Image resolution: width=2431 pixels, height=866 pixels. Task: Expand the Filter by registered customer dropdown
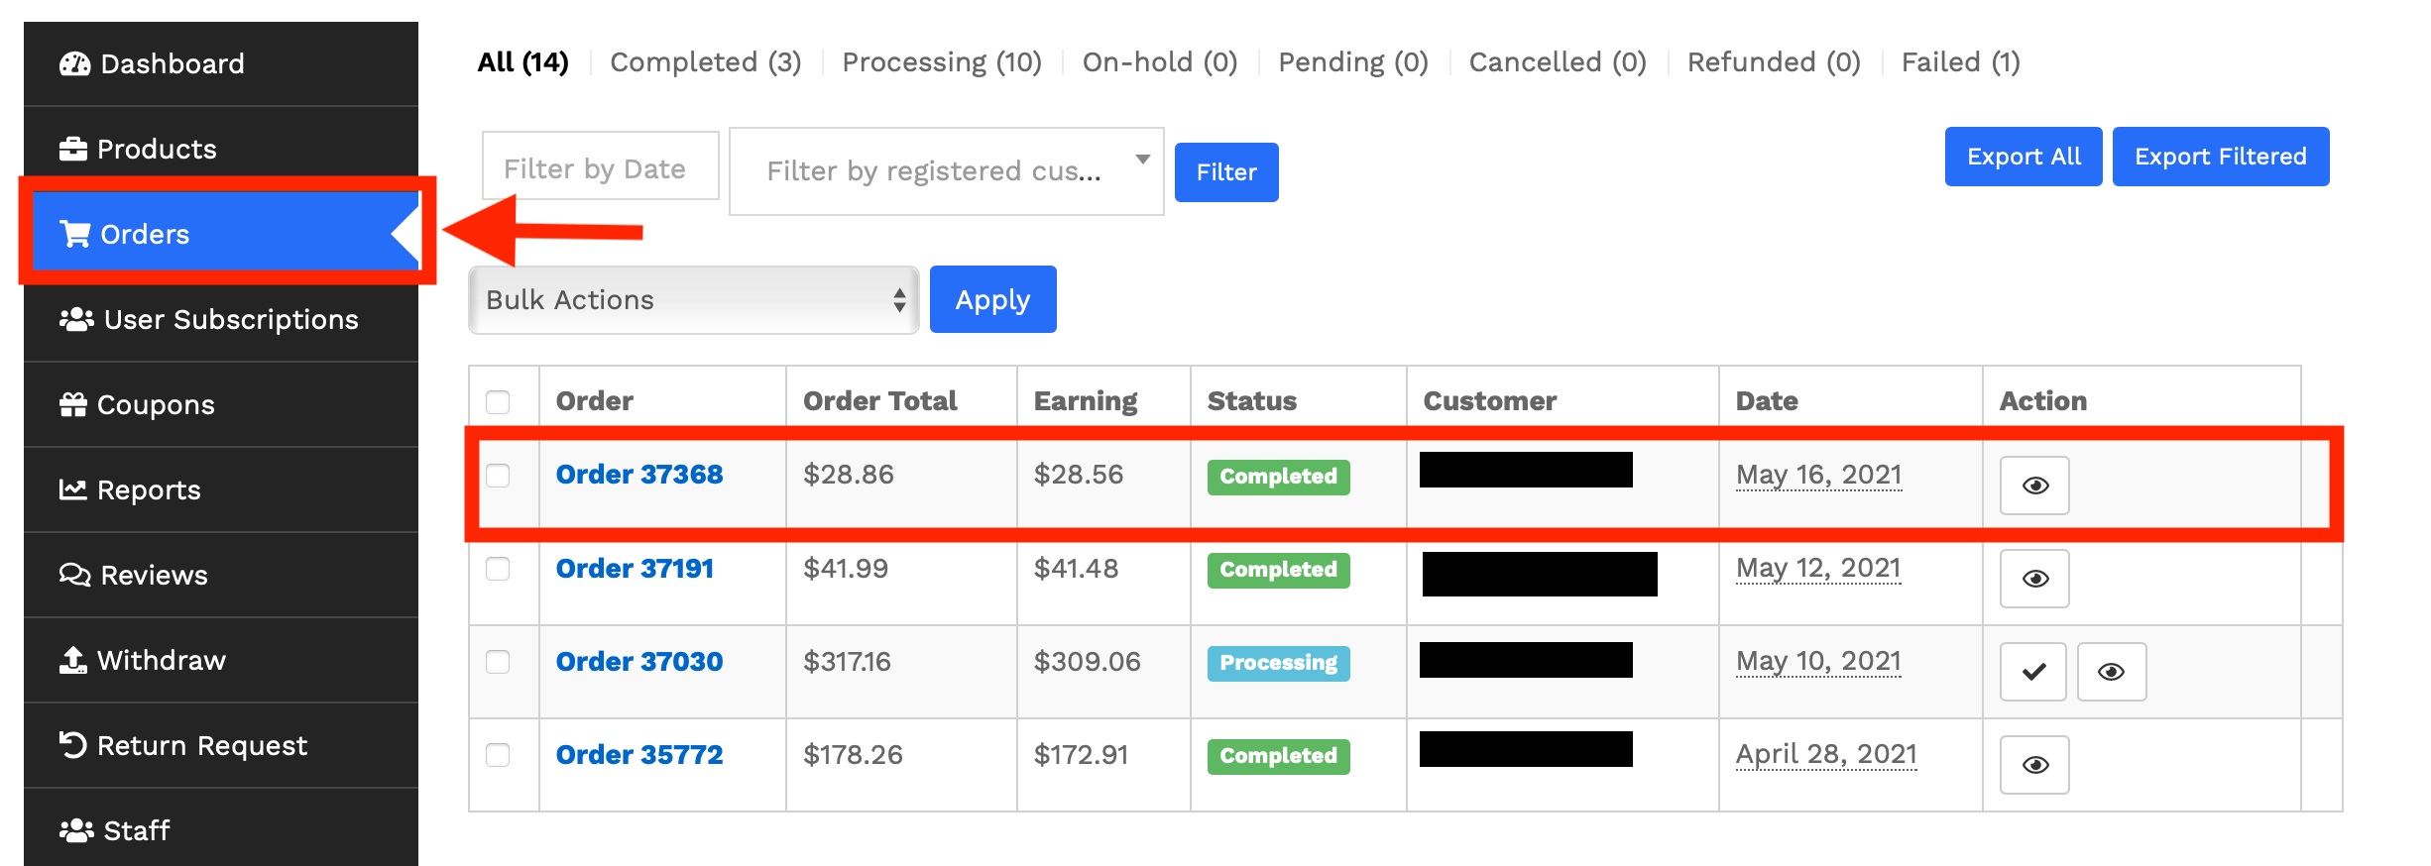click(x=946, y=171)
